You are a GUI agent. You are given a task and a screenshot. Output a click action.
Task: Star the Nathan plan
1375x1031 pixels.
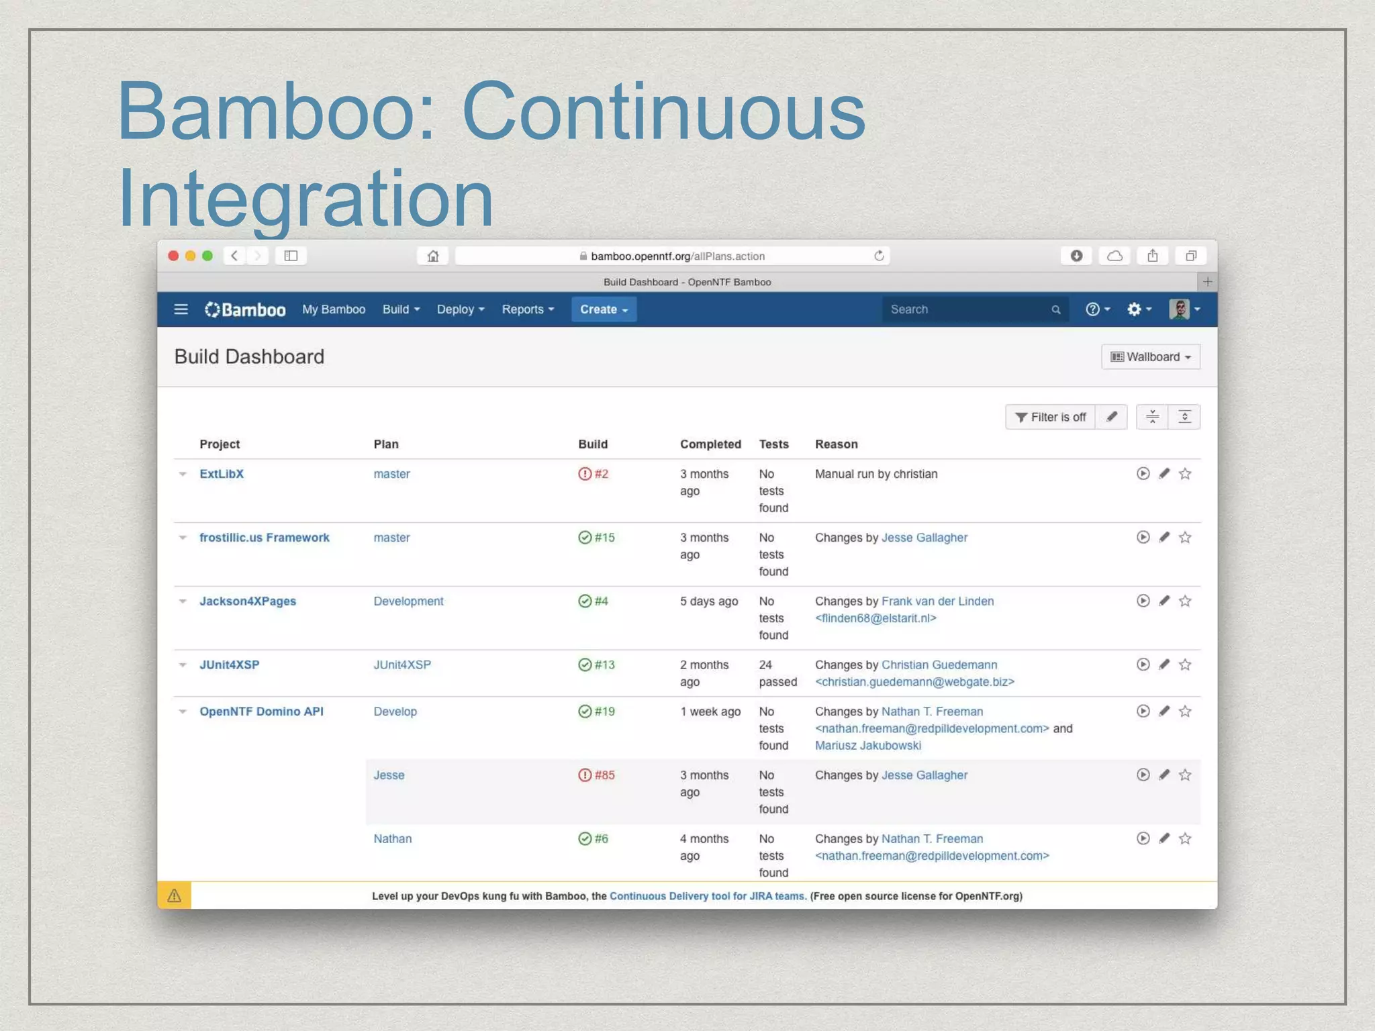1185,838
